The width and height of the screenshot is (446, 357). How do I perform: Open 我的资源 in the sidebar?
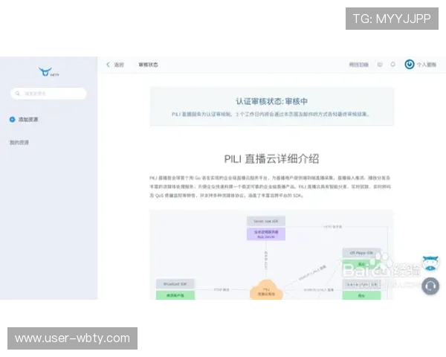19,142
